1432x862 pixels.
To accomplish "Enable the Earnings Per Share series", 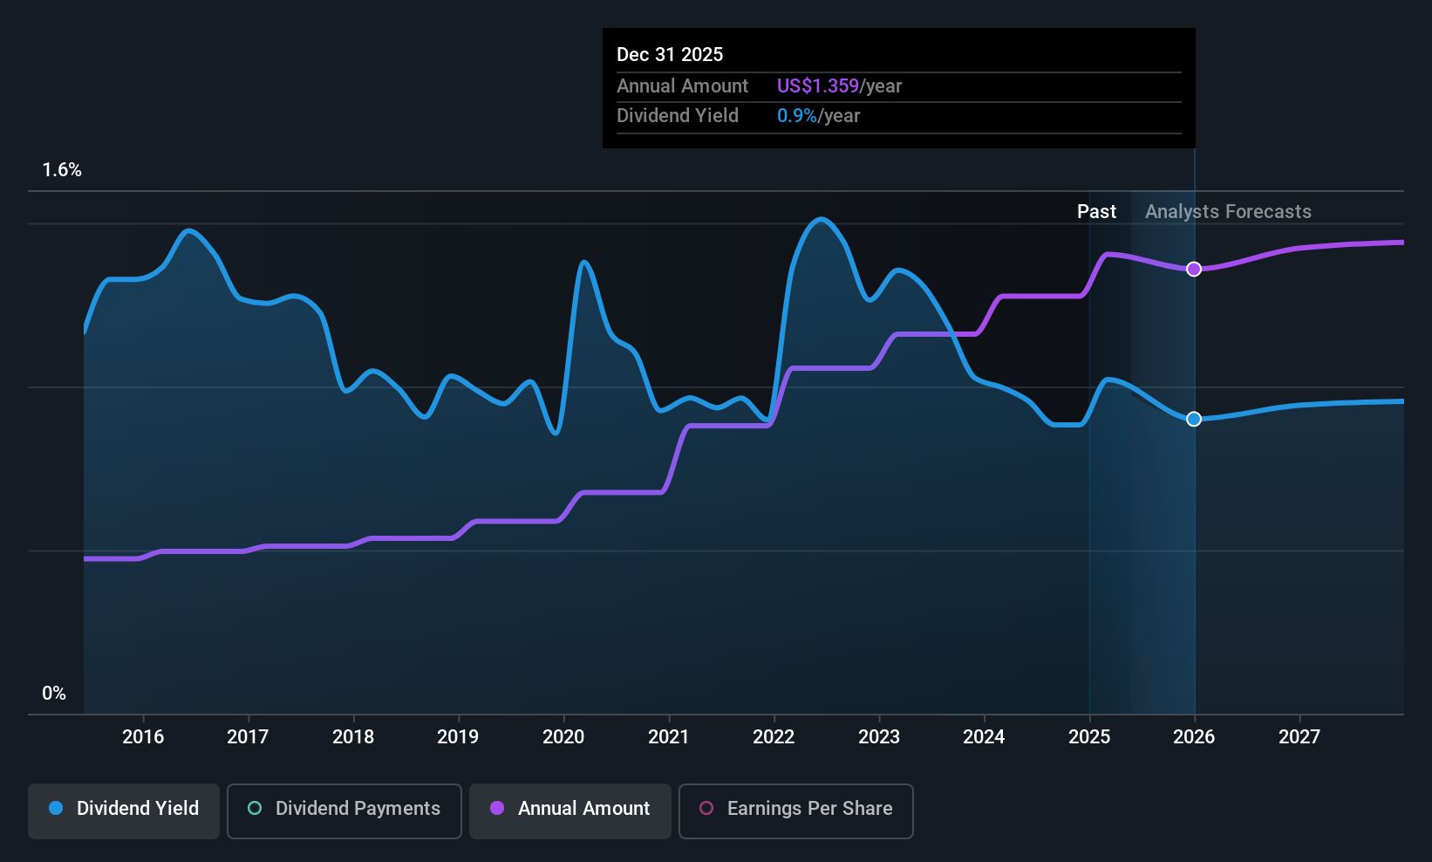I will pyautogui.click(x=796, y=811).
